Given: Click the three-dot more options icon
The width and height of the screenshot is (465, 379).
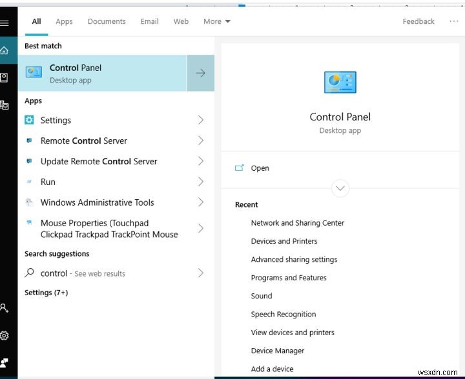Looking at the screenshot, I should [x=453, y=21].
